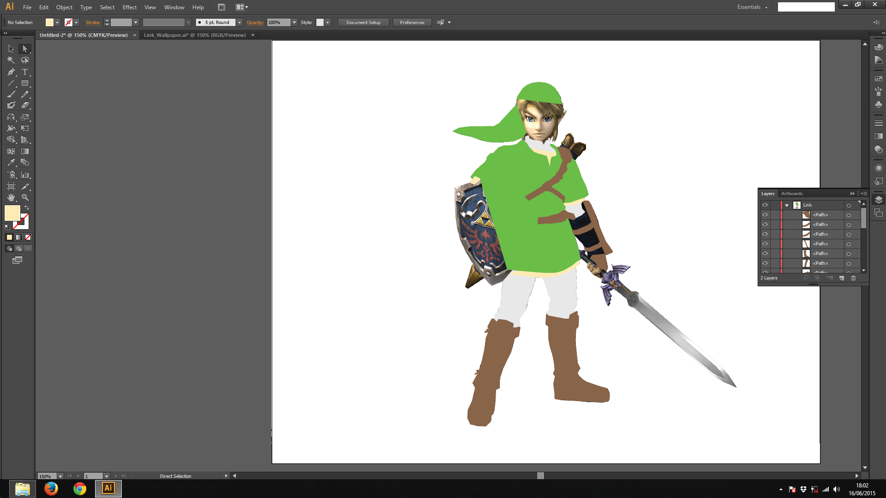The width and height of the screenshot is (886, 498).
Task: Select the Blend tool
Action: click(25, 162)
